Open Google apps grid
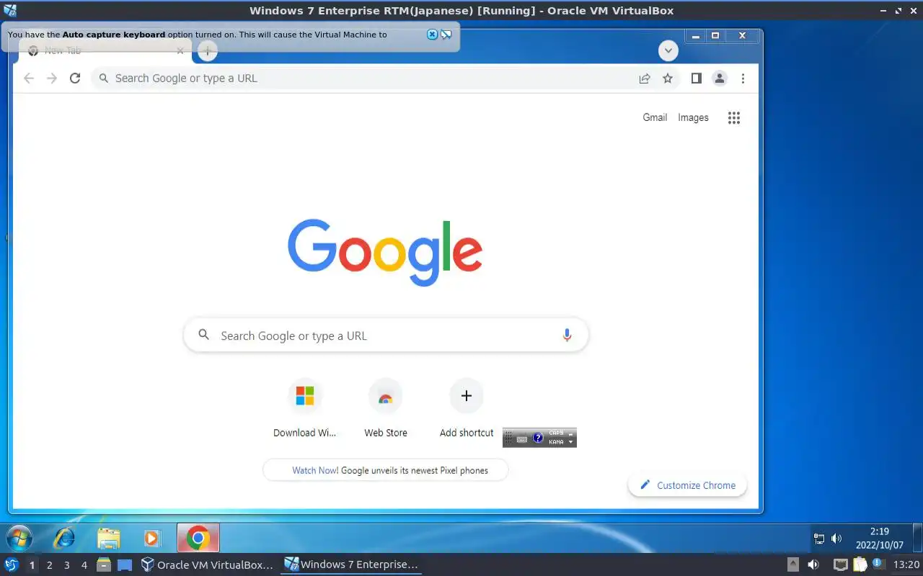This screenshot has height=576, width=923. tap(734, 118)
